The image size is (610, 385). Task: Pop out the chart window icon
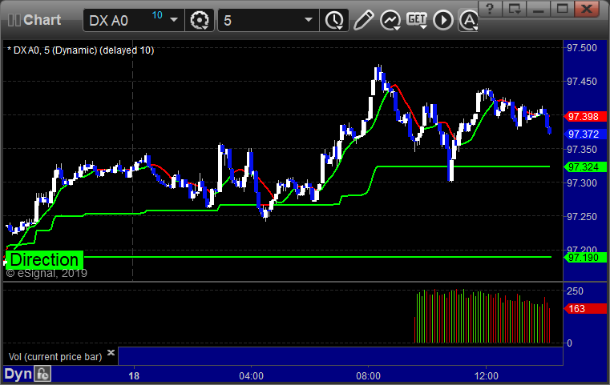[x=514, y=8]
